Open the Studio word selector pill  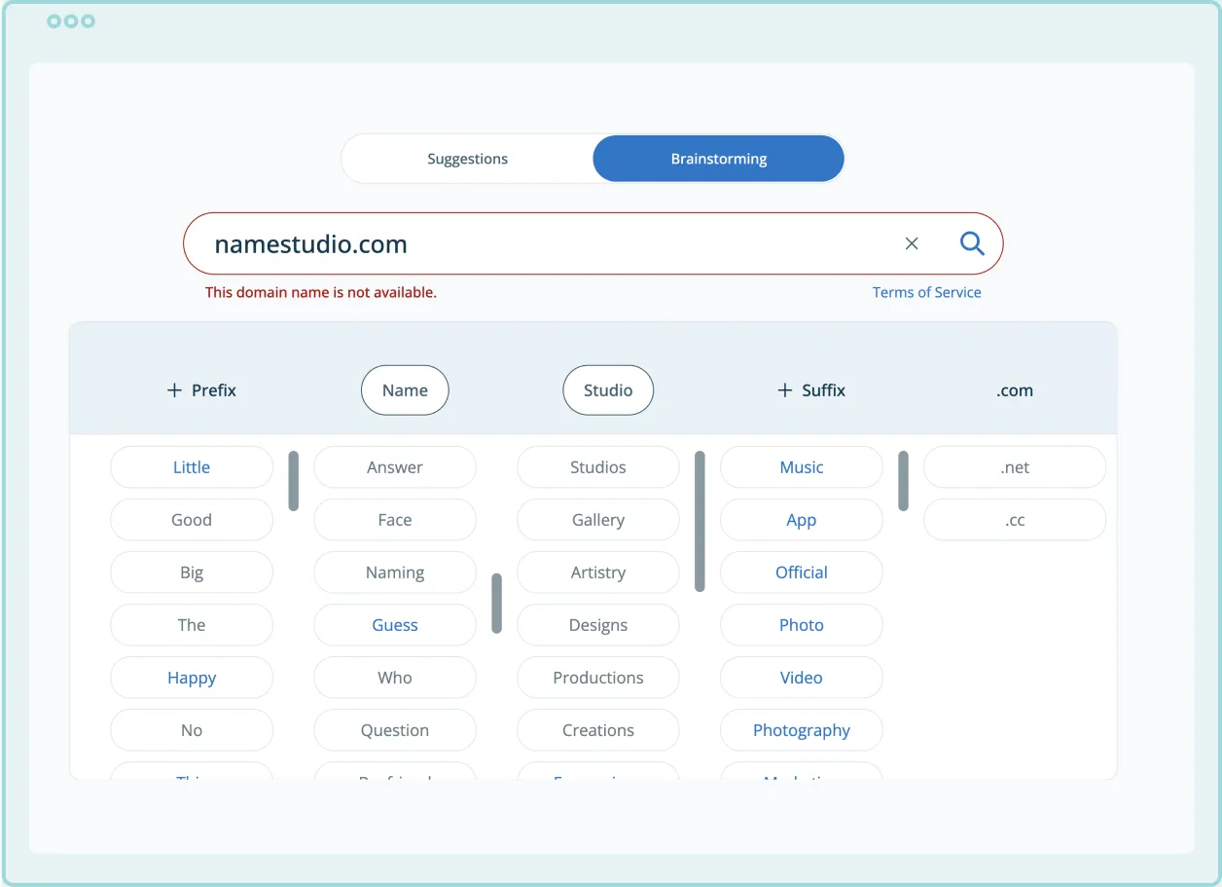pos(607,389)
